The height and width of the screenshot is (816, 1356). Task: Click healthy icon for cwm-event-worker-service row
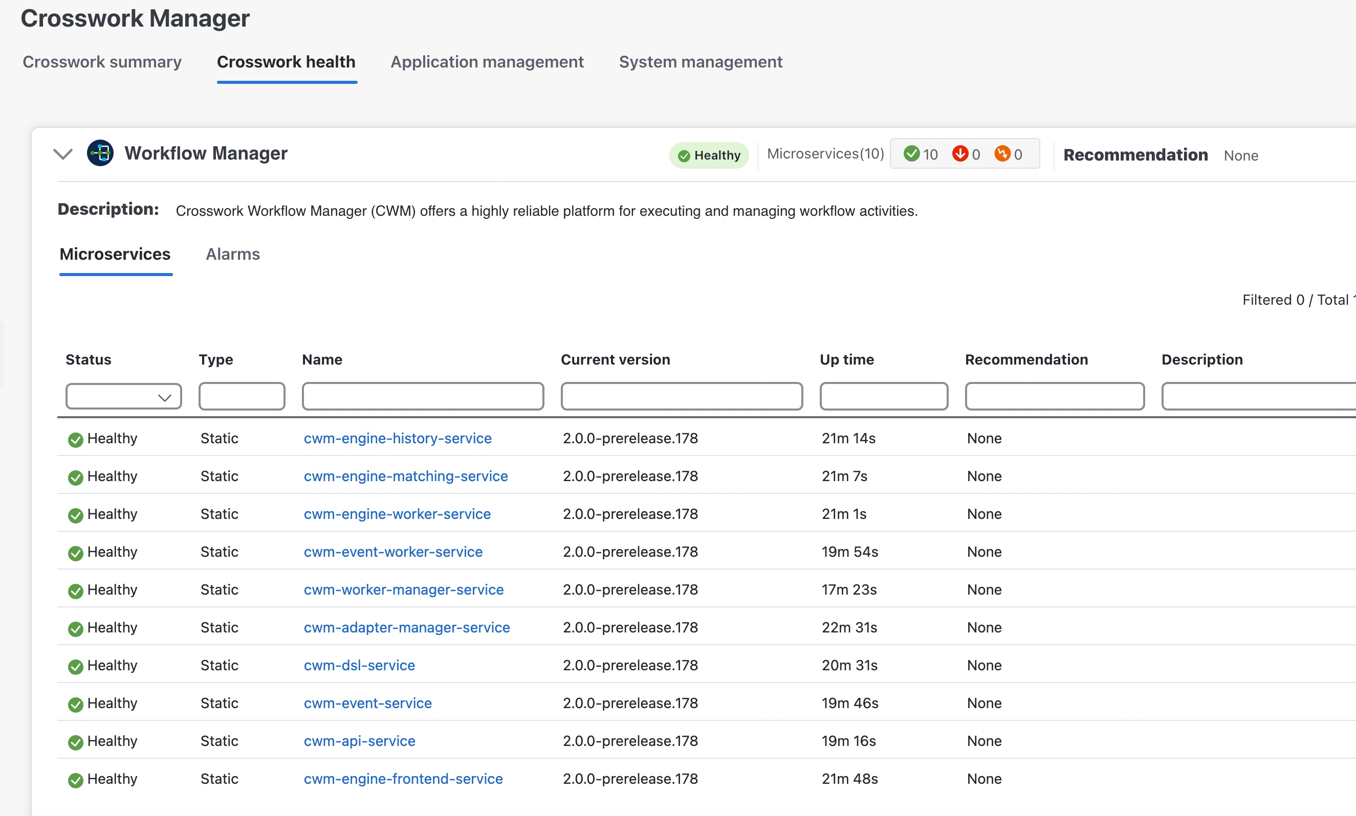point(75,553)
